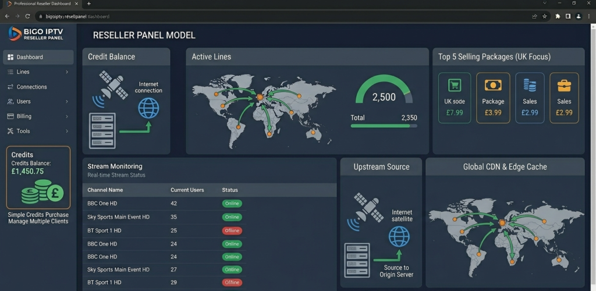Expand the Tools submenu chevron
This screenshot has width=596, height=291.
coord(67,131)
